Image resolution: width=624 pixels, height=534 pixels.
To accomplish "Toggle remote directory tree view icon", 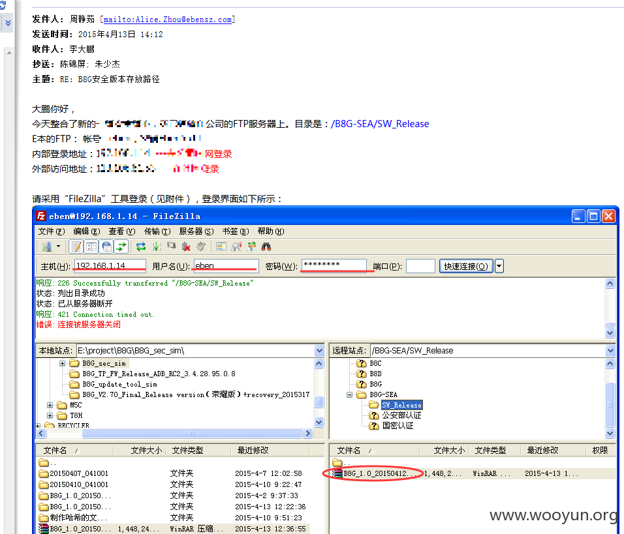I will coord(106,247).
